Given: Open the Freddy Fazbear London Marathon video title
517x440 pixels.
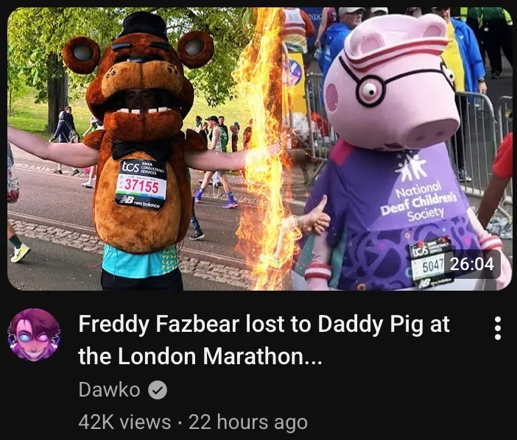Looking at the screenshot, I should (264, 340).
